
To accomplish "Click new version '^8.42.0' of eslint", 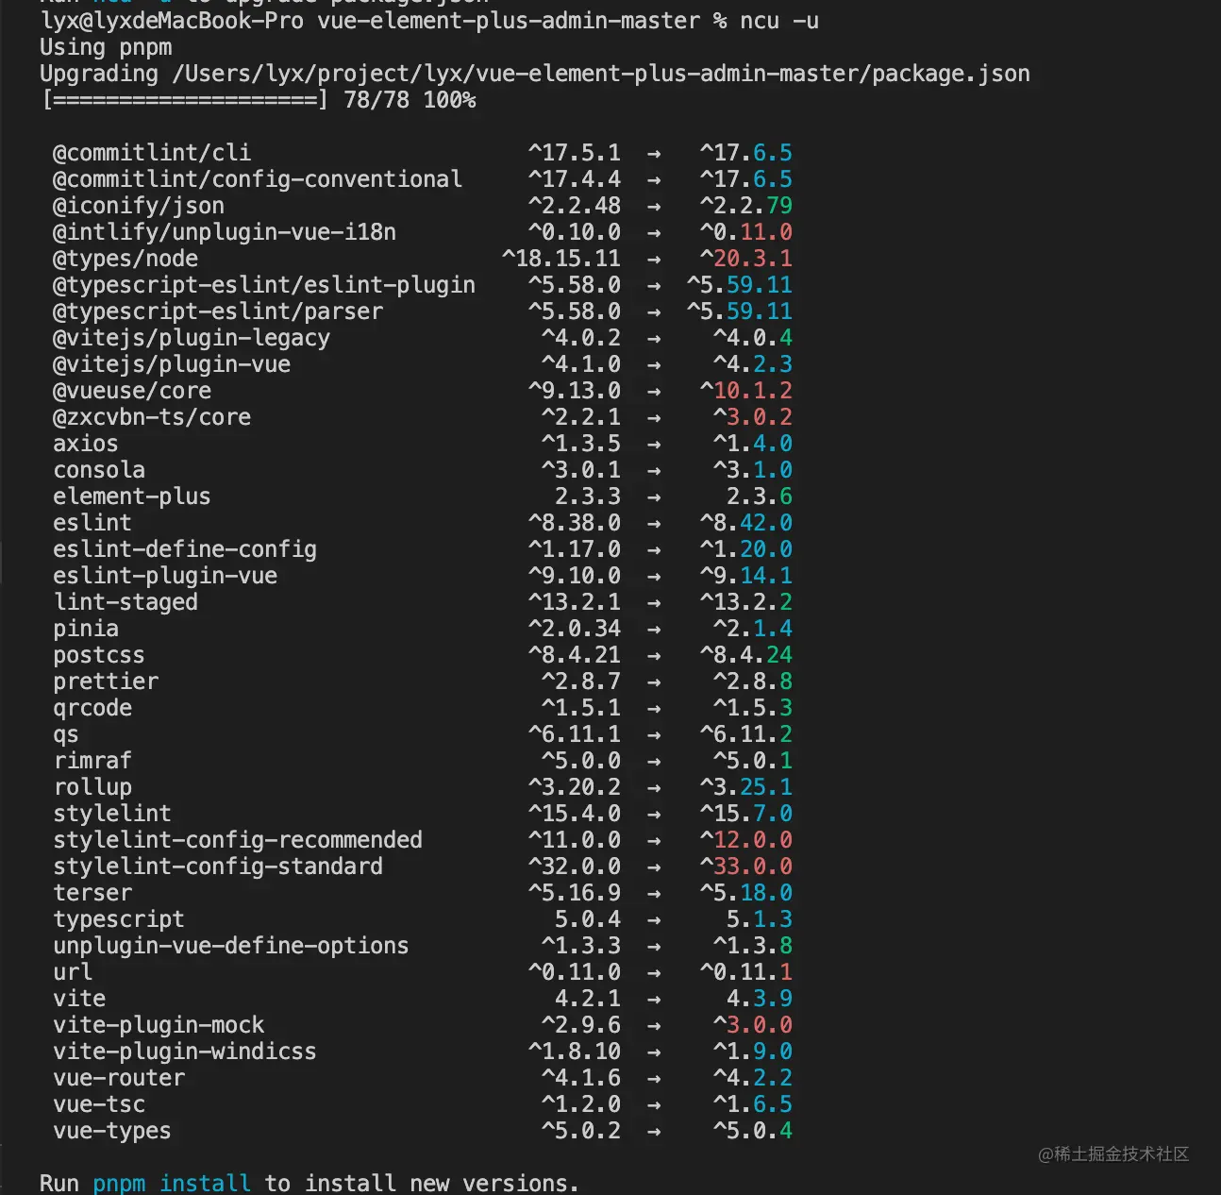I will pyautogui.click(x=746, y=523).
